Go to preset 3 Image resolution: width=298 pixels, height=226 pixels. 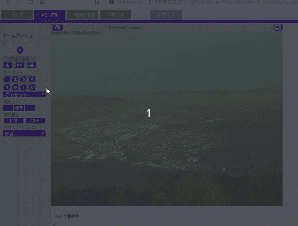[24, 79]
